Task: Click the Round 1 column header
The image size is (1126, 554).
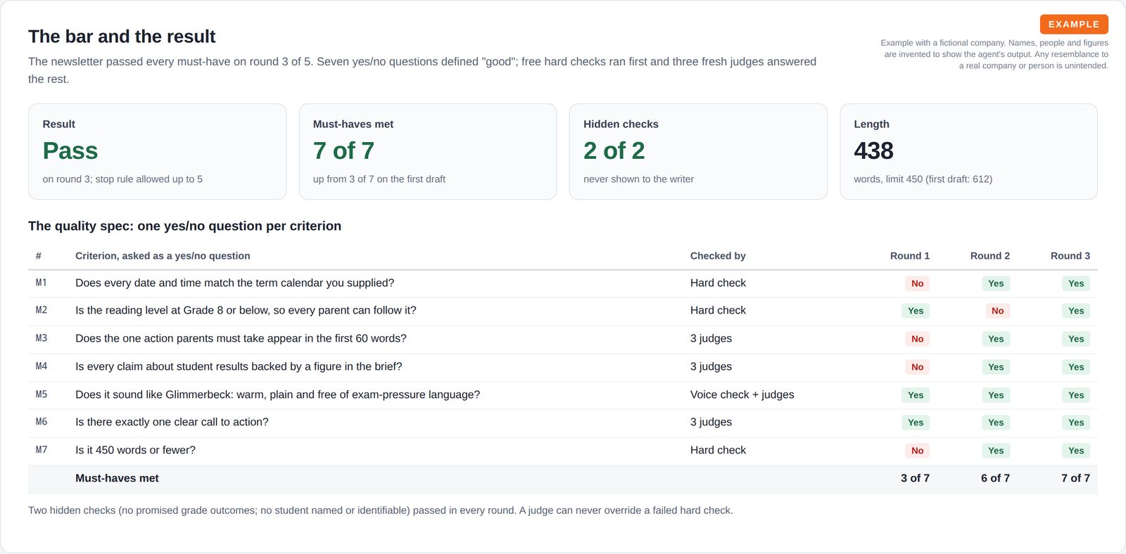Action: (x=909, y=256)
